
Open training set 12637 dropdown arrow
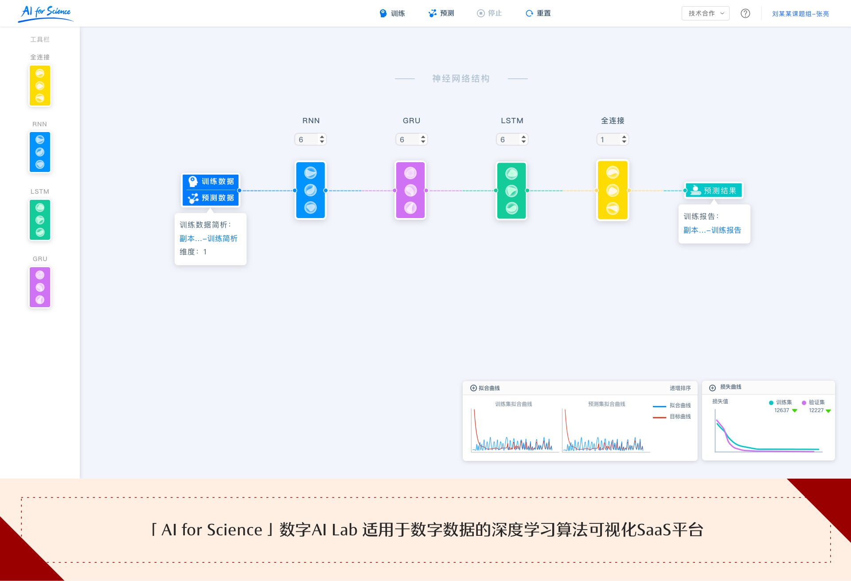coord(795,411)
